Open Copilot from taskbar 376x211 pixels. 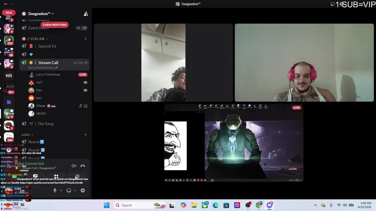(x=183, y=205)
